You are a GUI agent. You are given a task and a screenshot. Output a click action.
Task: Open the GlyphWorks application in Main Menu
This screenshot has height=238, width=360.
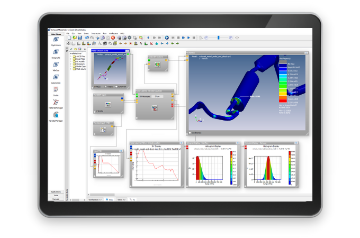point(56,40)
